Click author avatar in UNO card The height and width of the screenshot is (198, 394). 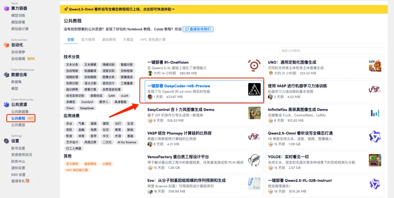[x=271, y=73]
